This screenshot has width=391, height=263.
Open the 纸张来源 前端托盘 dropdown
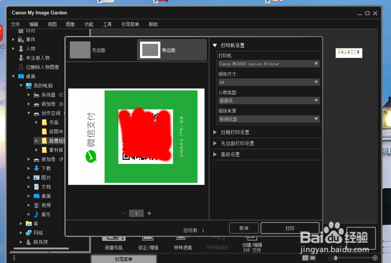pyautogui.click(x=269, y=119)
